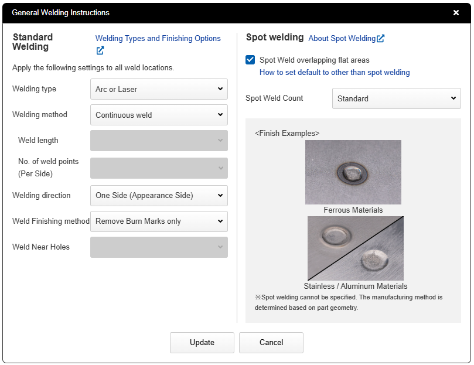The width and height of the screenshot is (474, 365).
Task: Open the About Spot Welding link
Action: pyautogui.click(x=342, y=39)
